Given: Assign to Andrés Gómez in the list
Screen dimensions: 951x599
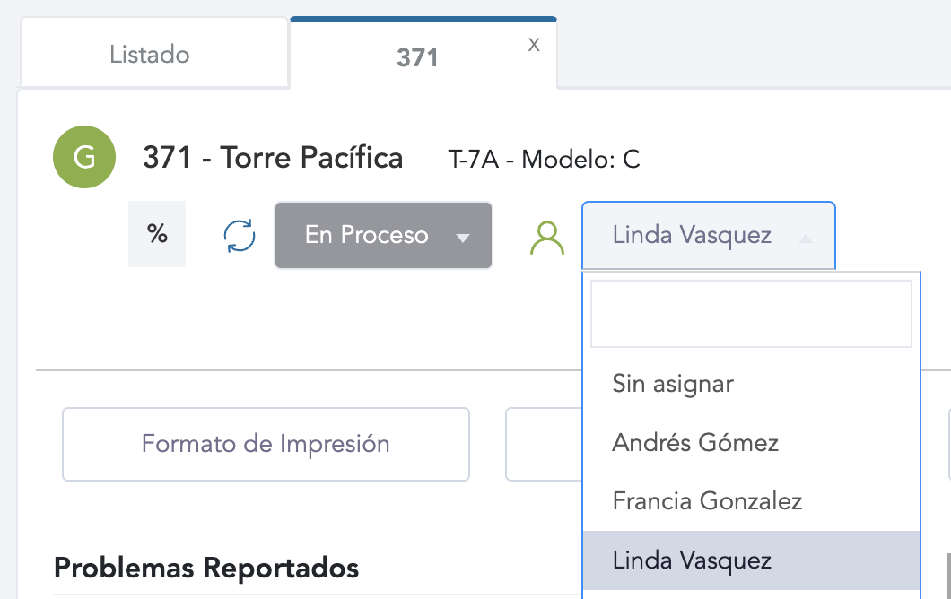Looking at the screenshot, I should point(695,442).
